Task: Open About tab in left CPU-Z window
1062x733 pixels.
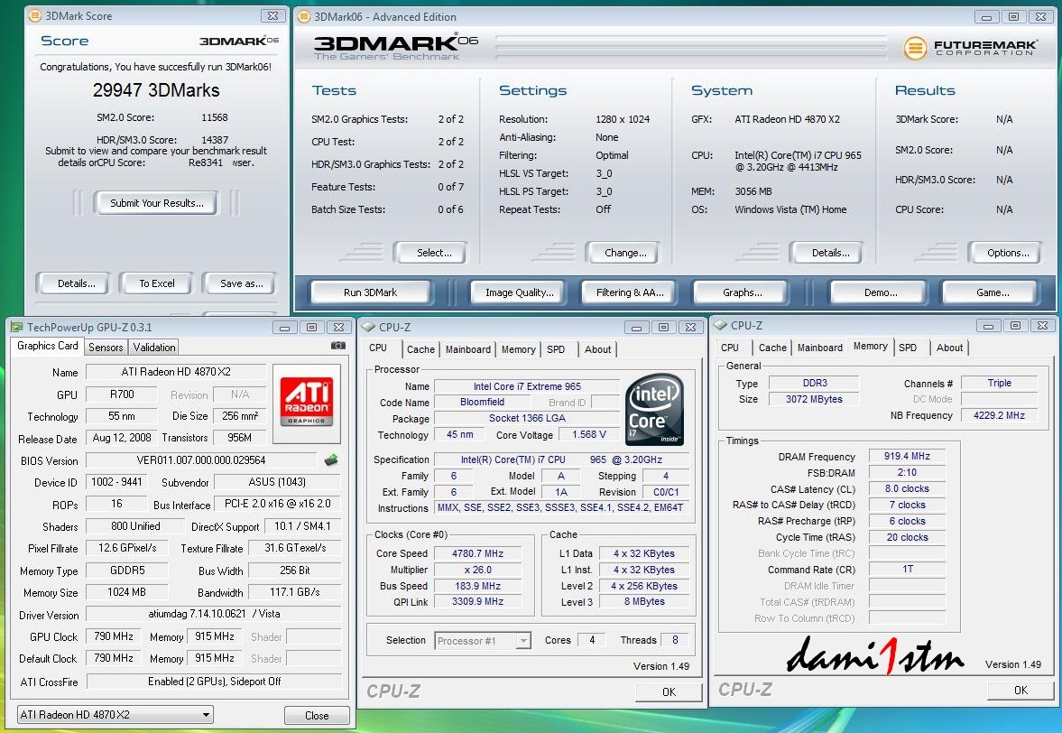Action: 598,348
